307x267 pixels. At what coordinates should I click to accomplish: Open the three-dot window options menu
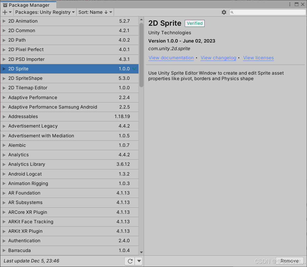tap(290, 4)
